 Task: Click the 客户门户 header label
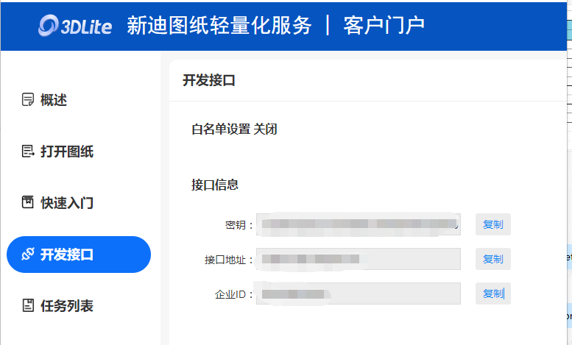[x=384, y=26]
